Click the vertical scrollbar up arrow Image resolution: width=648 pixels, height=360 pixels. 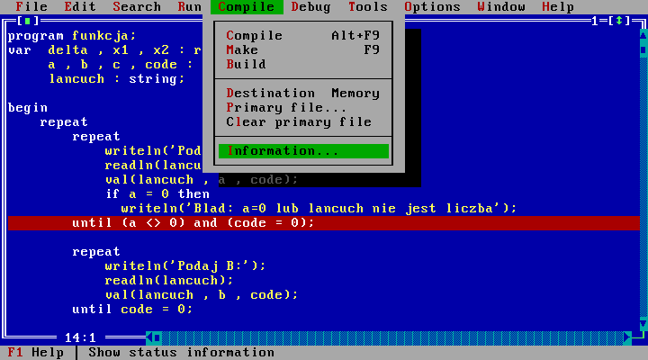pos(642,35)
